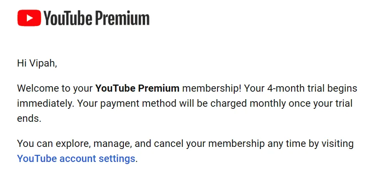Click the You can explore text
This screenshot has width=381, height=172.
click(x=54, y=144)
